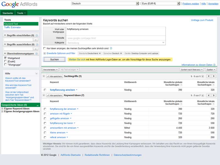
Task: Open the Traffic Estimator link
Action: pyautogui.click(x=12, y=28)
